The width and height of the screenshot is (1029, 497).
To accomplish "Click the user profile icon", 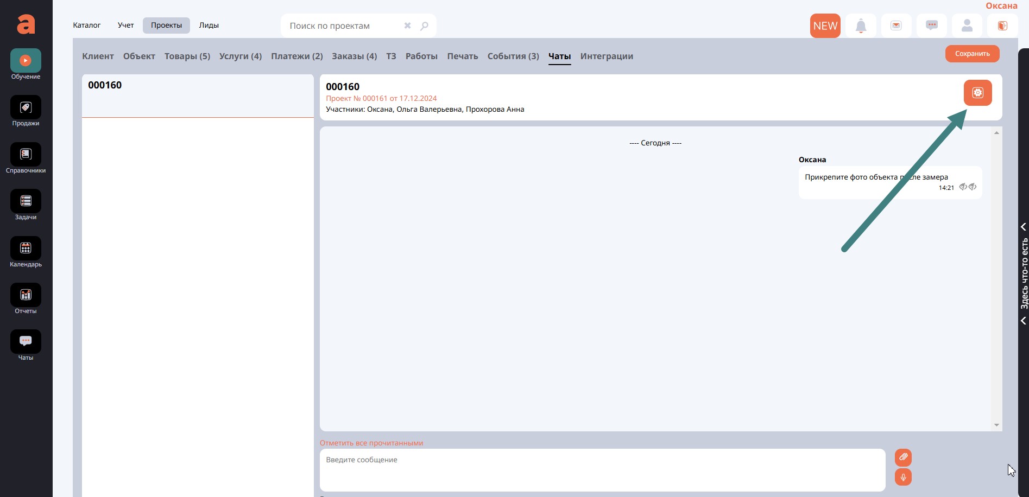I will coord(967,26).
